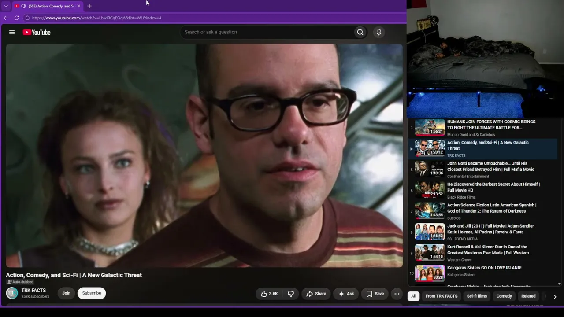Start voice search with microphone icon

pyautogui.click(x=378, y=32)
